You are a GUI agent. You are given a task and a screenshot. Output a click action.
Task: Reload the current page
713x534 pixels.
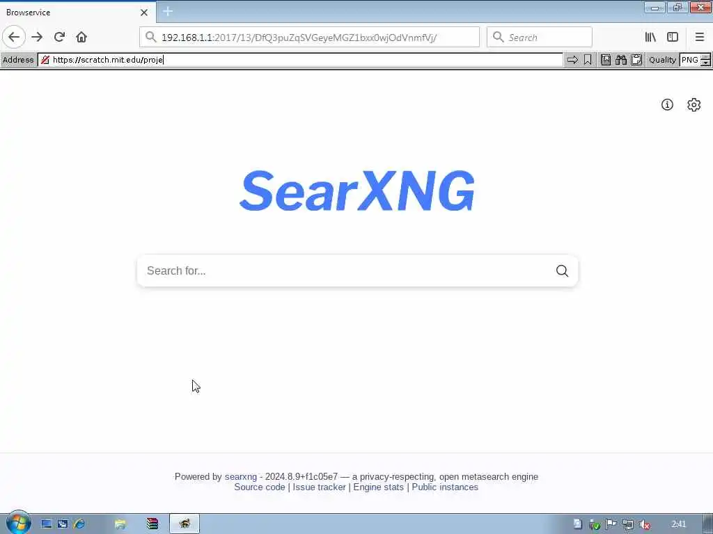[x=59, y=37]
